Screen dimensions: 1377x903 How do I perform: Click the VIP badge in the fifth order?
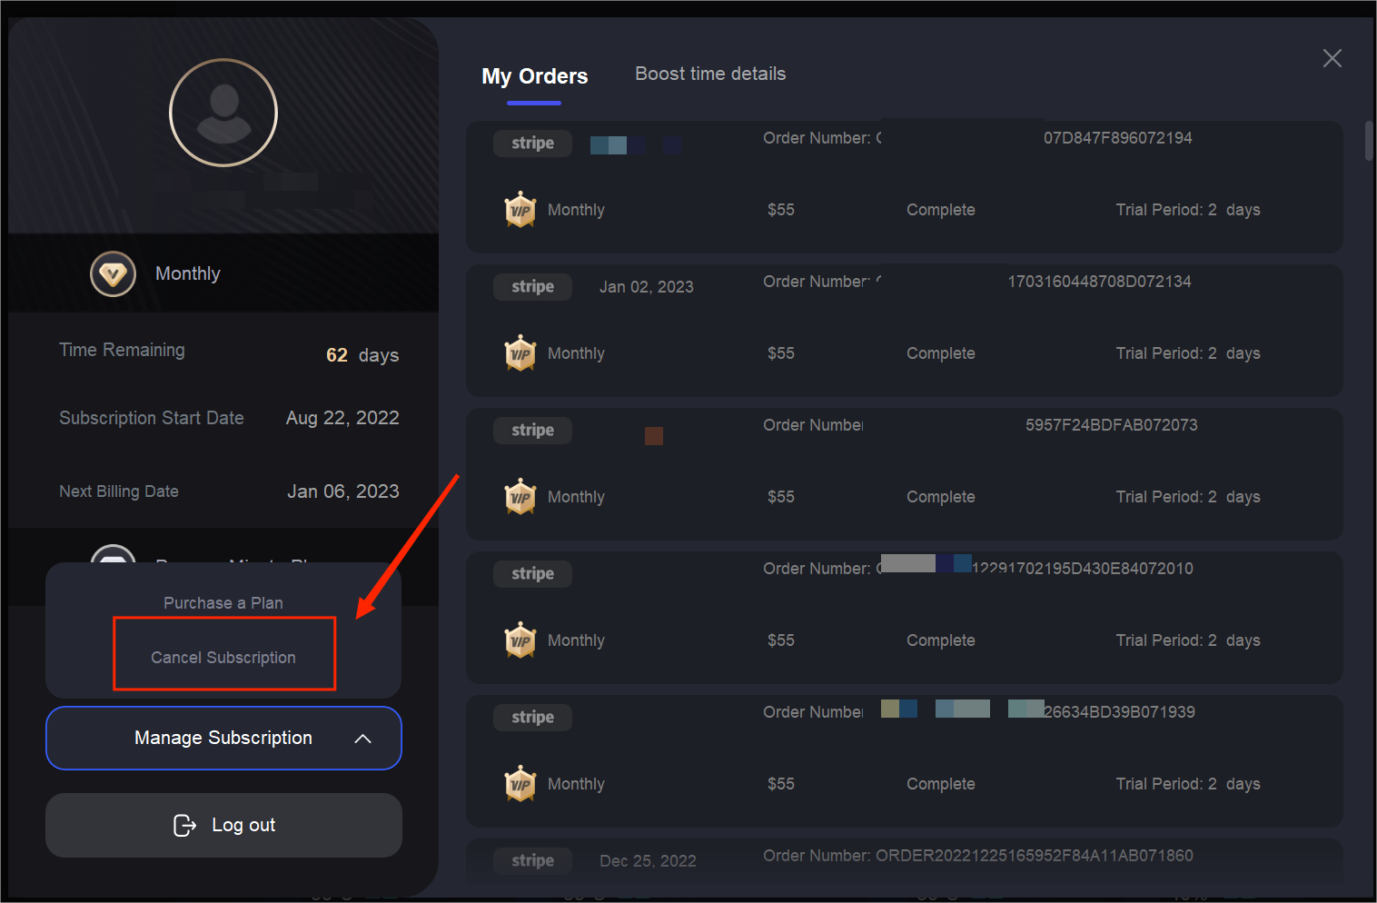pos(520,784)
